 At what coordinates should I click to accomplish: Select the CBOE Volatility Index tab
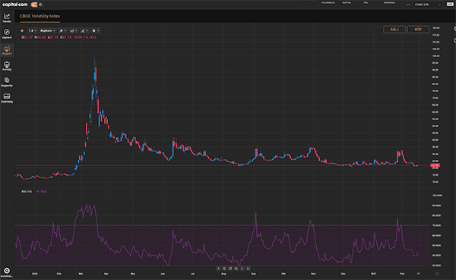coord(40,16)
